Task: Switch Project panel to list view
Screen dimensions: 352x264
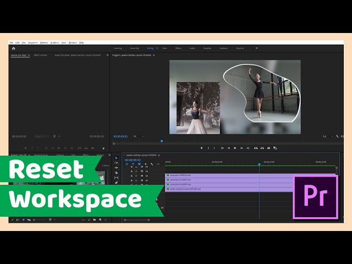Action: [18, 220]
